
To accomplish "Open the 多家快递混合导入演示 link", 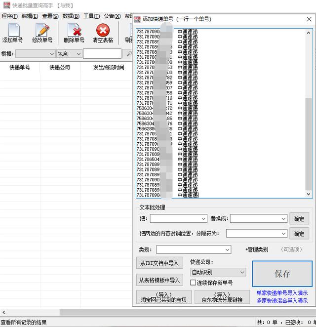I will pos(282,300).
